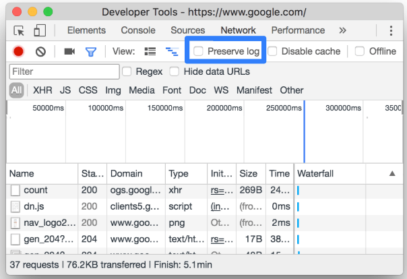Image resolution: width=407 pixels, height=279 pixels.
Task: Open the three-dot DevTools menu
Action: [391, 30]
